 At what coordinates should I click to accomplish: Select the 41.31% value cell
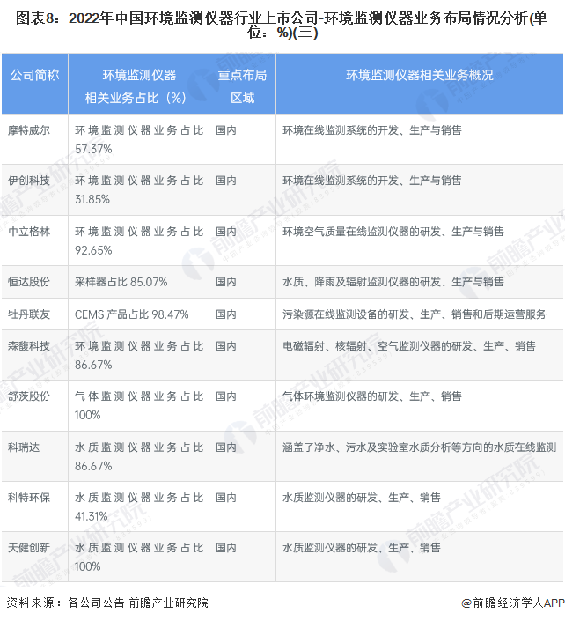139,507
